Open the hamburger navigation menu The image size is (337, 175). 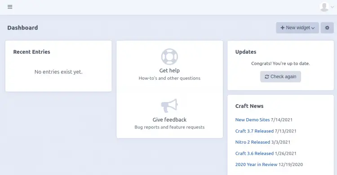10,7
